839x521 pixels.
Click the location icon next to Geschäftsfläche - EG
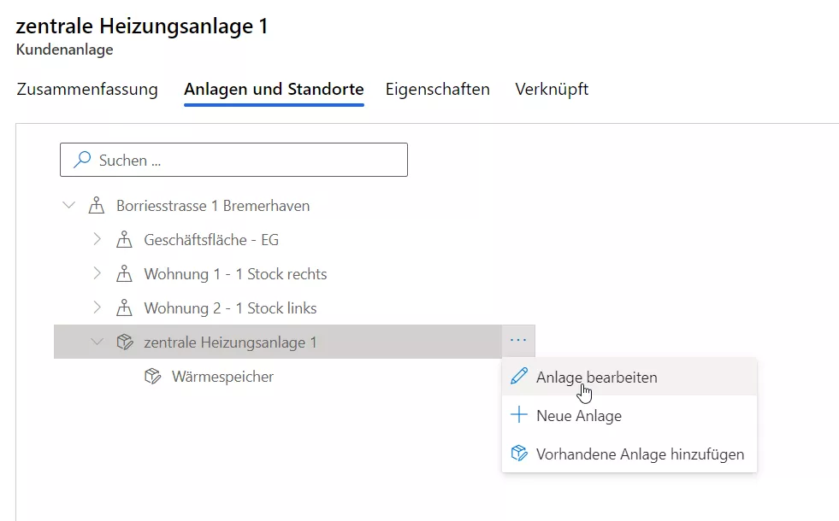[x=124, y=240]
